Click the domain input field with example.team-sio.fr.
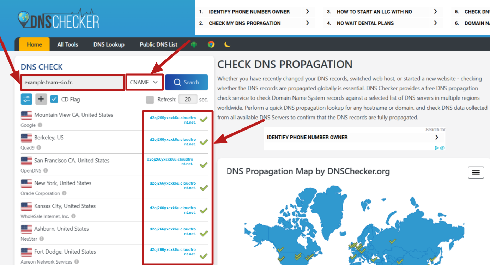The width and height of the screenshot is (490, 265). pyautogui.click(x=73, y=82)
